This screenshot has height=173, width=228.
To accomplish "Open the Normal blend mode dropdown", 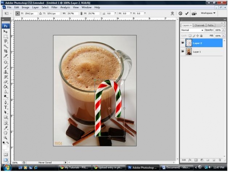I will click(192, 30).
